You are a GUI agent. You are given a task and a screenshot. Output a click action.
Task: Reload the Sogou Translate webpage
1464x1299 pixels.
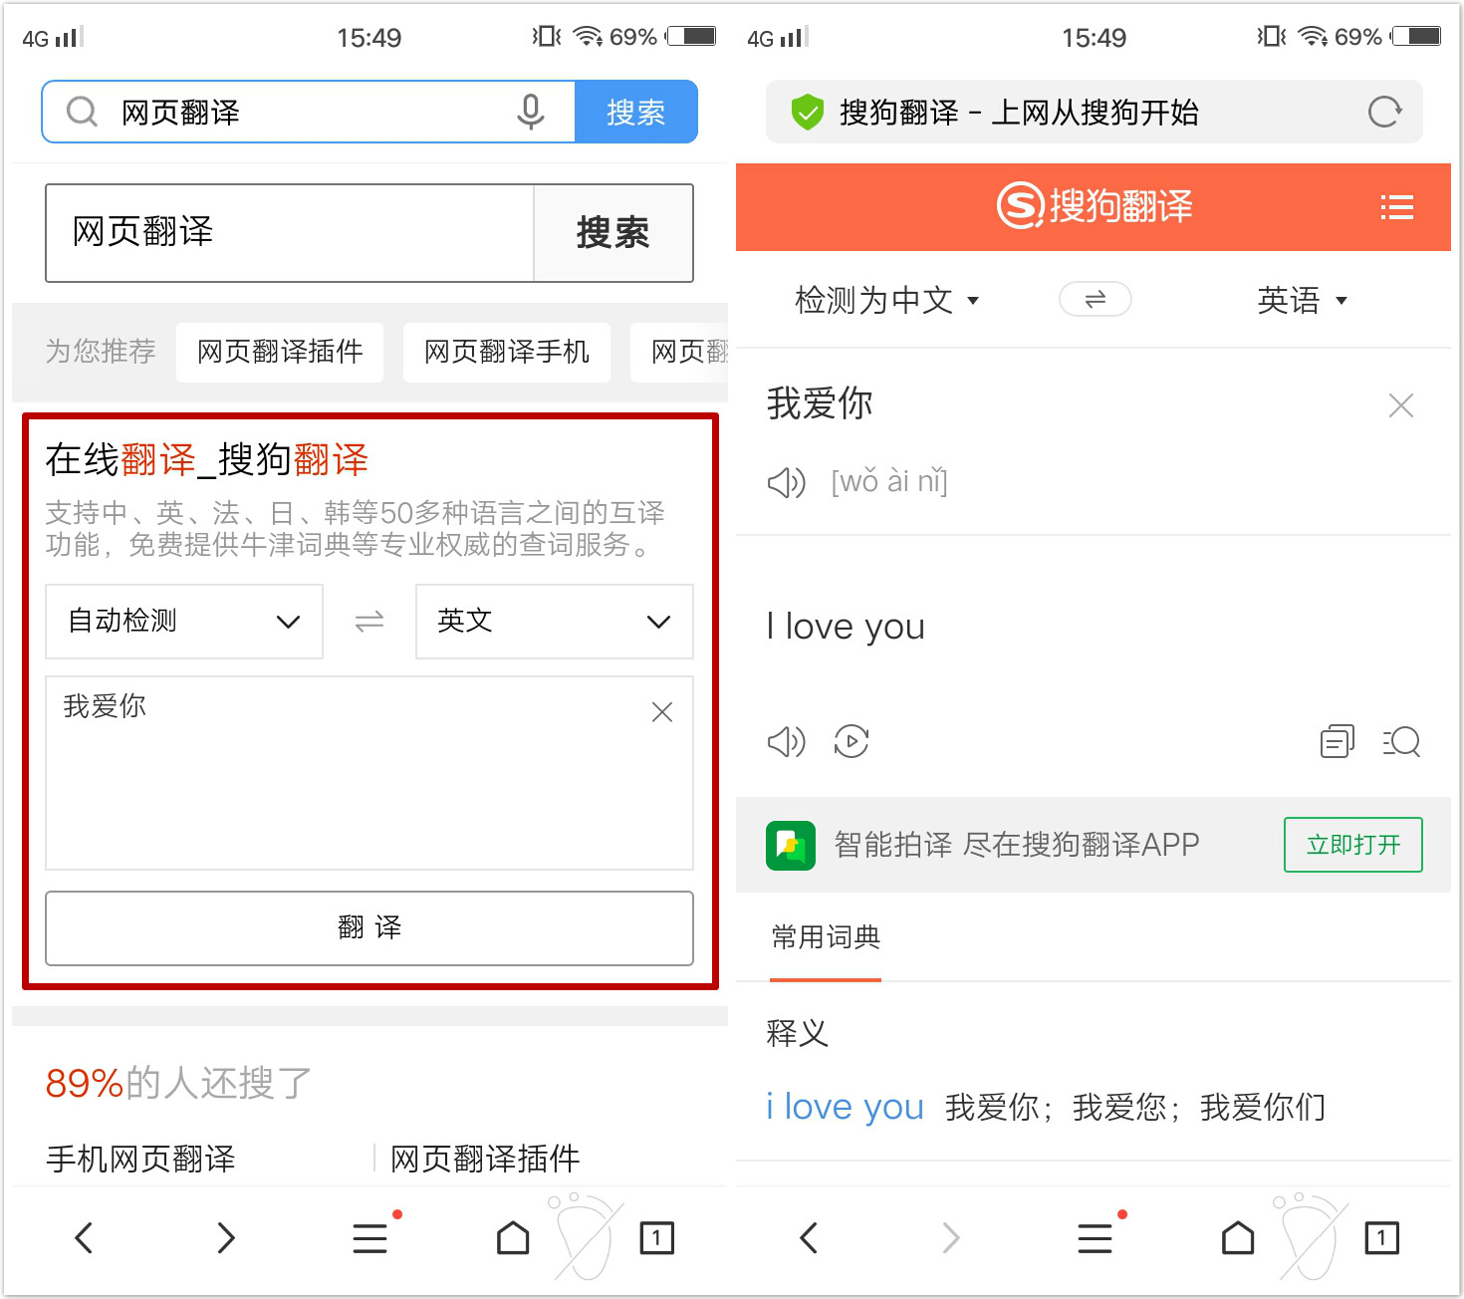[x=1384, y=112]
